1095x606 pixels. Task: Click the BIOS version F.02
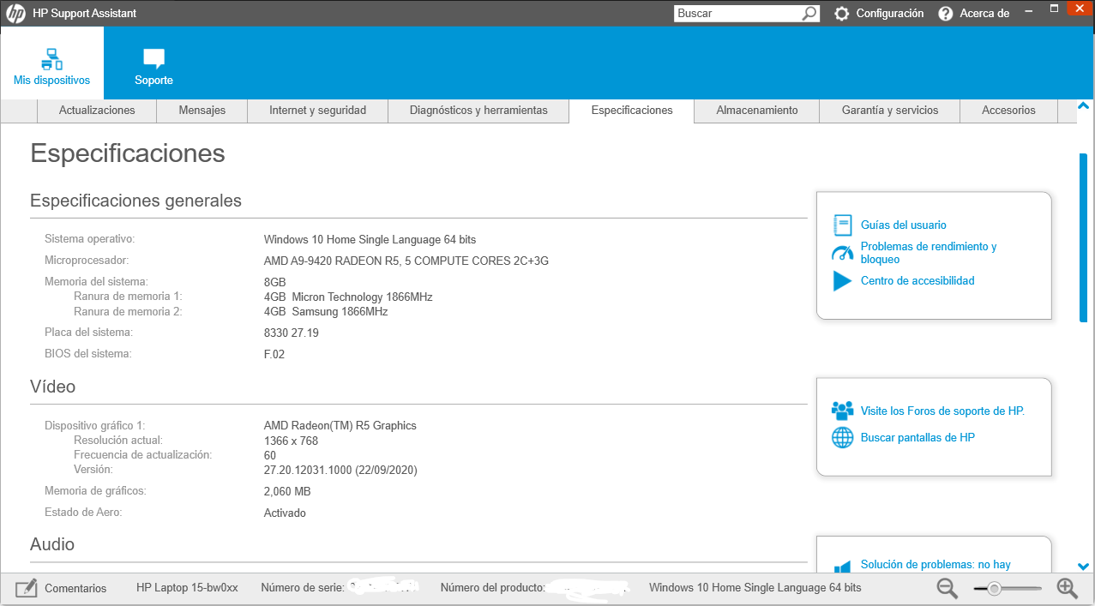(x=274, y=354)
